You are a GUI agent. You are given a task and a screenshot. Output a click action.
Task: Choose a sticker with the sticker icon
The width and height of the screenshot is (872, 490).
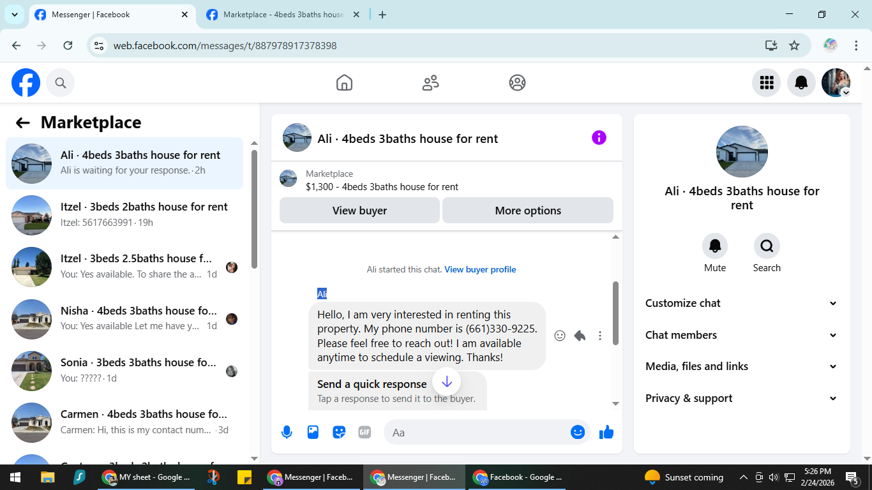[339, 433]
